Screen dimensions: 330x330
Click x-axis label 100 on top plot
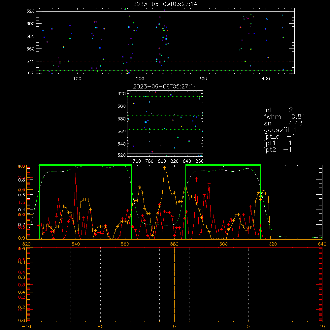[x=77, y=79]
